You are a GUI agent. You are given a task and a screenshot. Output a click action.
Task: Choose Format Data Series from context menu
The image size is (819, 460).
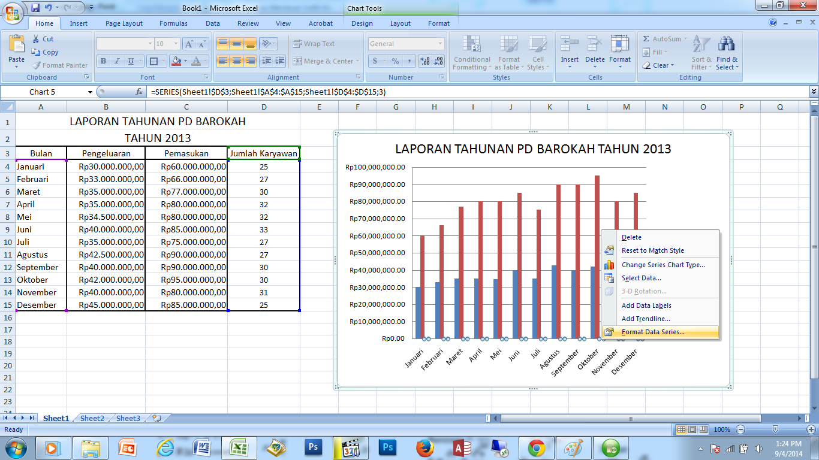coord(660,332)
